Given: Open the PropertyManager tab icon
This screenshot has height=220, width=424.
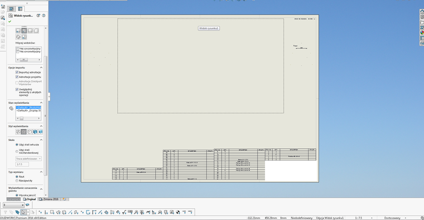Looking at the screenshot, I should click(x=20, y=9).
